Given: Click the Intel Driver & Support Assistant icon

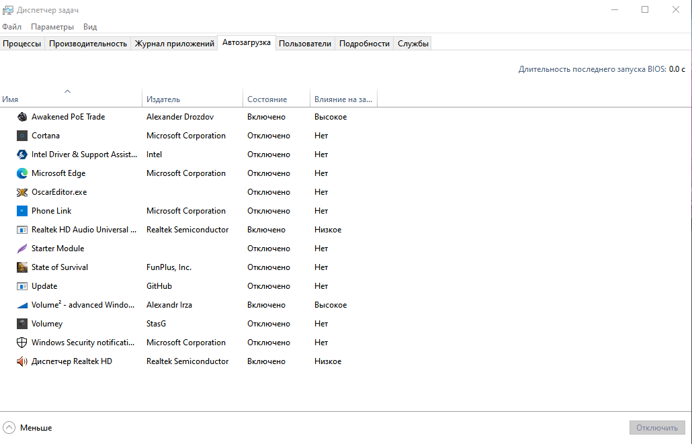Looking at the screenshot, I should tap(22, 154).
